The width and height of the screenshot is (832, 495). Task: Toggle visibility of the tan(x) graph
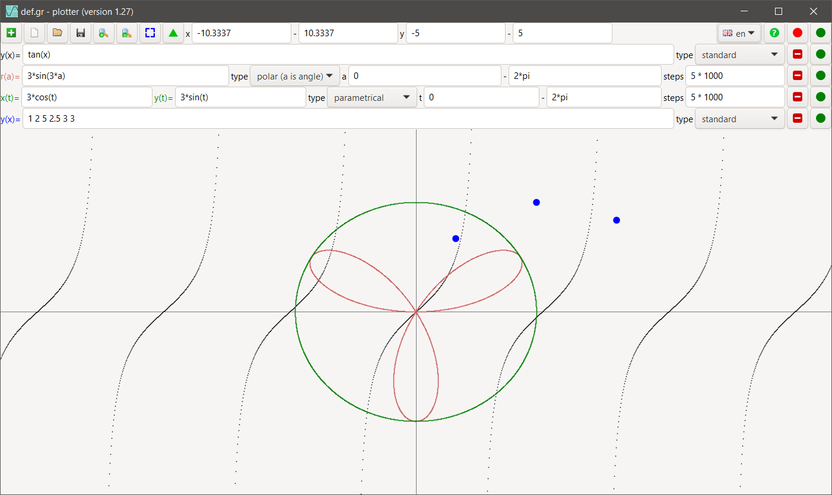pos(821,55)
